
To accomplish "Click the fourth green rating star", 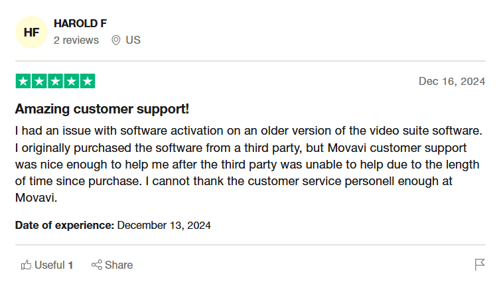I will pyautogui.click(x=72, y=82).
